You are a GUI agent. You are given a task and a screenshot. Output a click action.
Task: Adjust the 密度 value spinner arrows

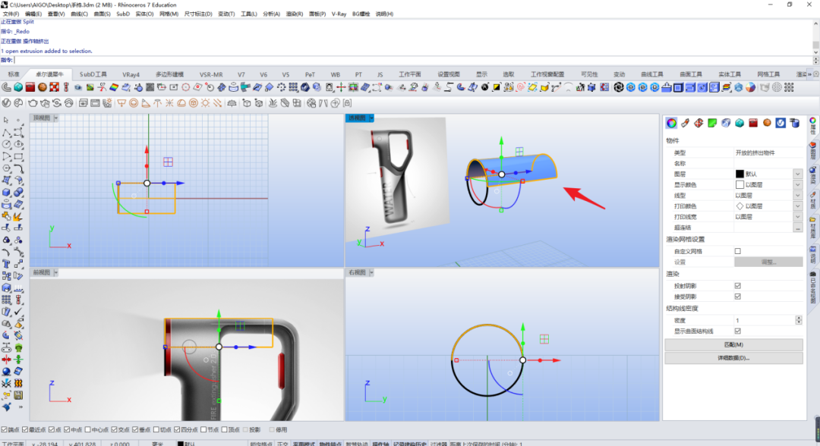[x=799, y=320]
